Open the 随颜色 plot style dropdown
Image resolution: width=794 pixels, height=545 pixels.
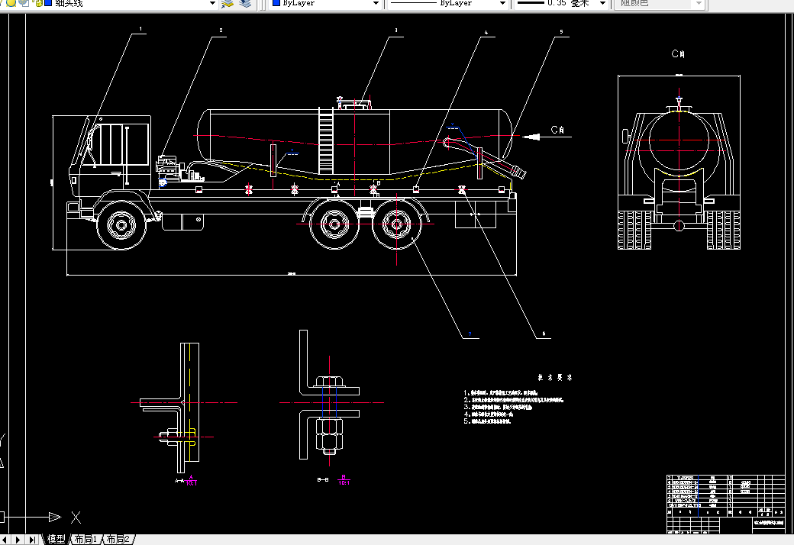point(699,4)
